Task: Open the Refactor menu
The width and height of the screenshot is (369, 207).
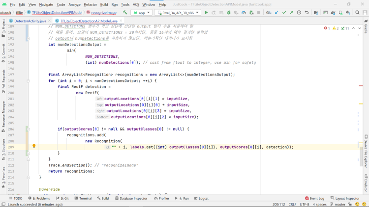Action: 90,4
